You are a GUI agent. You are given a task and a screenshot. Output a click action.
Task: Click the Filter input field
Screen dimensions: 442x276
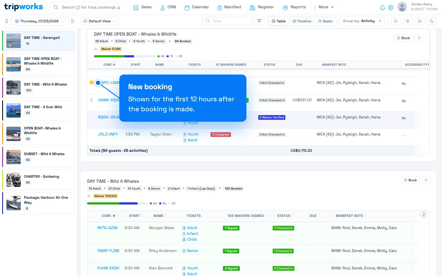(227, 21)
